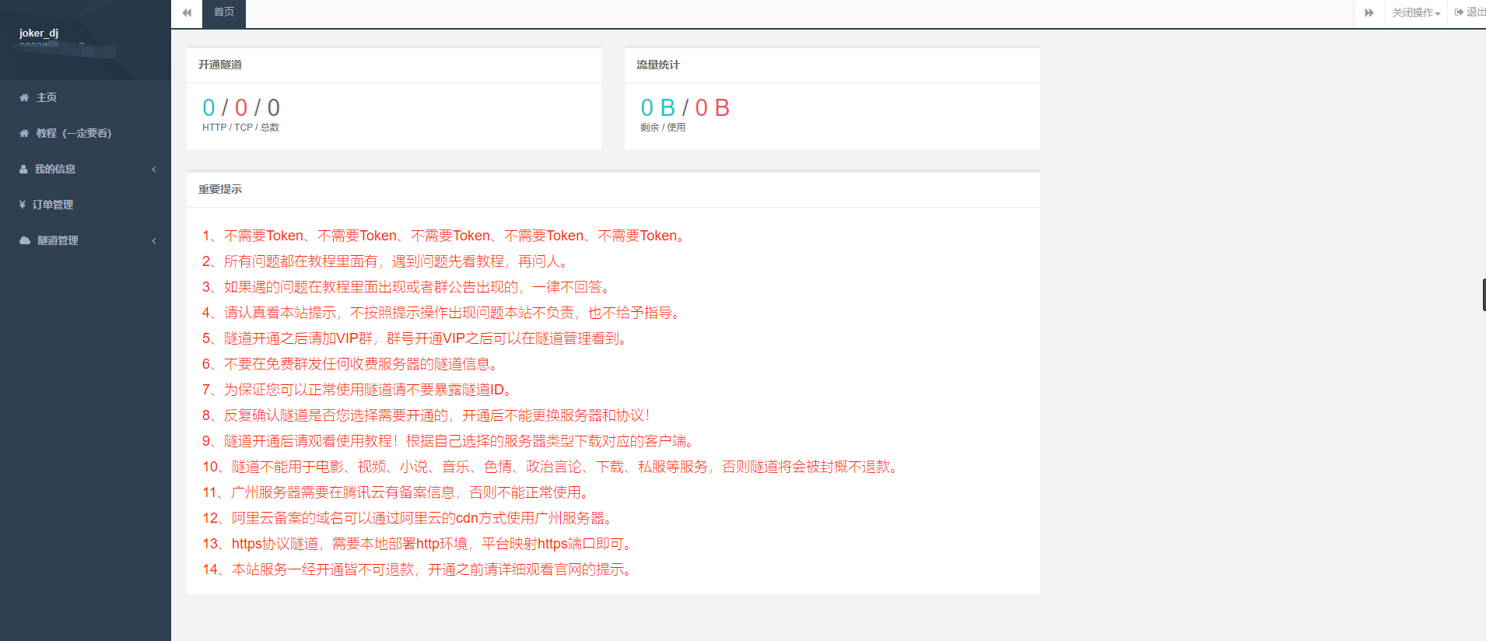1486x641 pixels.
Task: Open 主页 in the sidebar
Action: (x=86, y=97)
